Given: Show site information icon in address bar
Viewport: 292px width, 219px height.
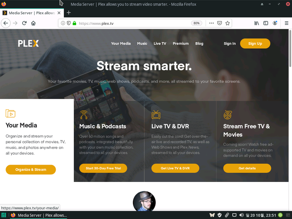Looking at the screenshot, I should (63, 23).
